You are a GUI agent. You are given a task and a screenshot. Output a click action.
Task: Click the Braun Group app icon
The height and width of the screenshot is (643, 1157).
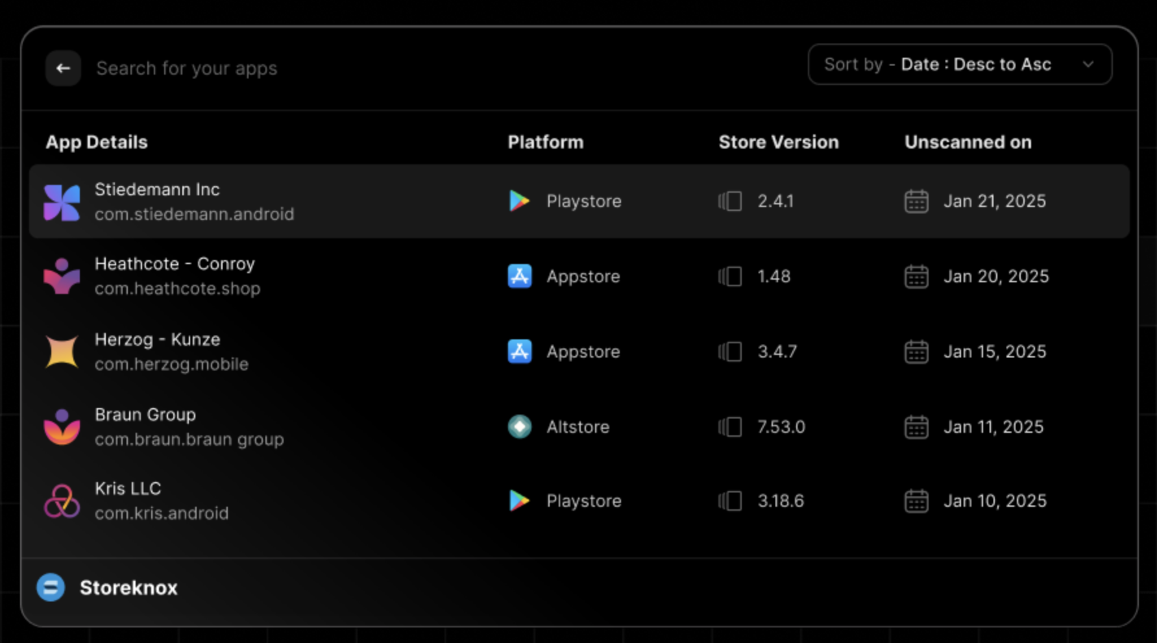point(62,427)
